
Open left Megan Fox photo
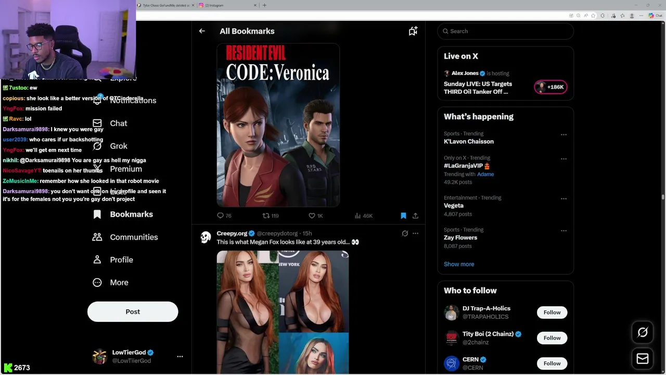[x=248, y=312]
